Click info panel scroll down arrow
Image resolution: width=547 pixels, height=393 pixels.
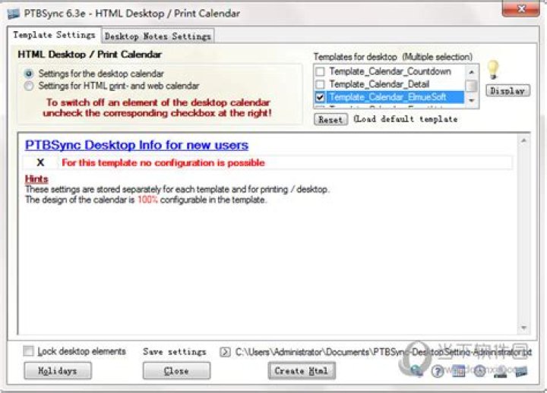[x=523, y=328]
